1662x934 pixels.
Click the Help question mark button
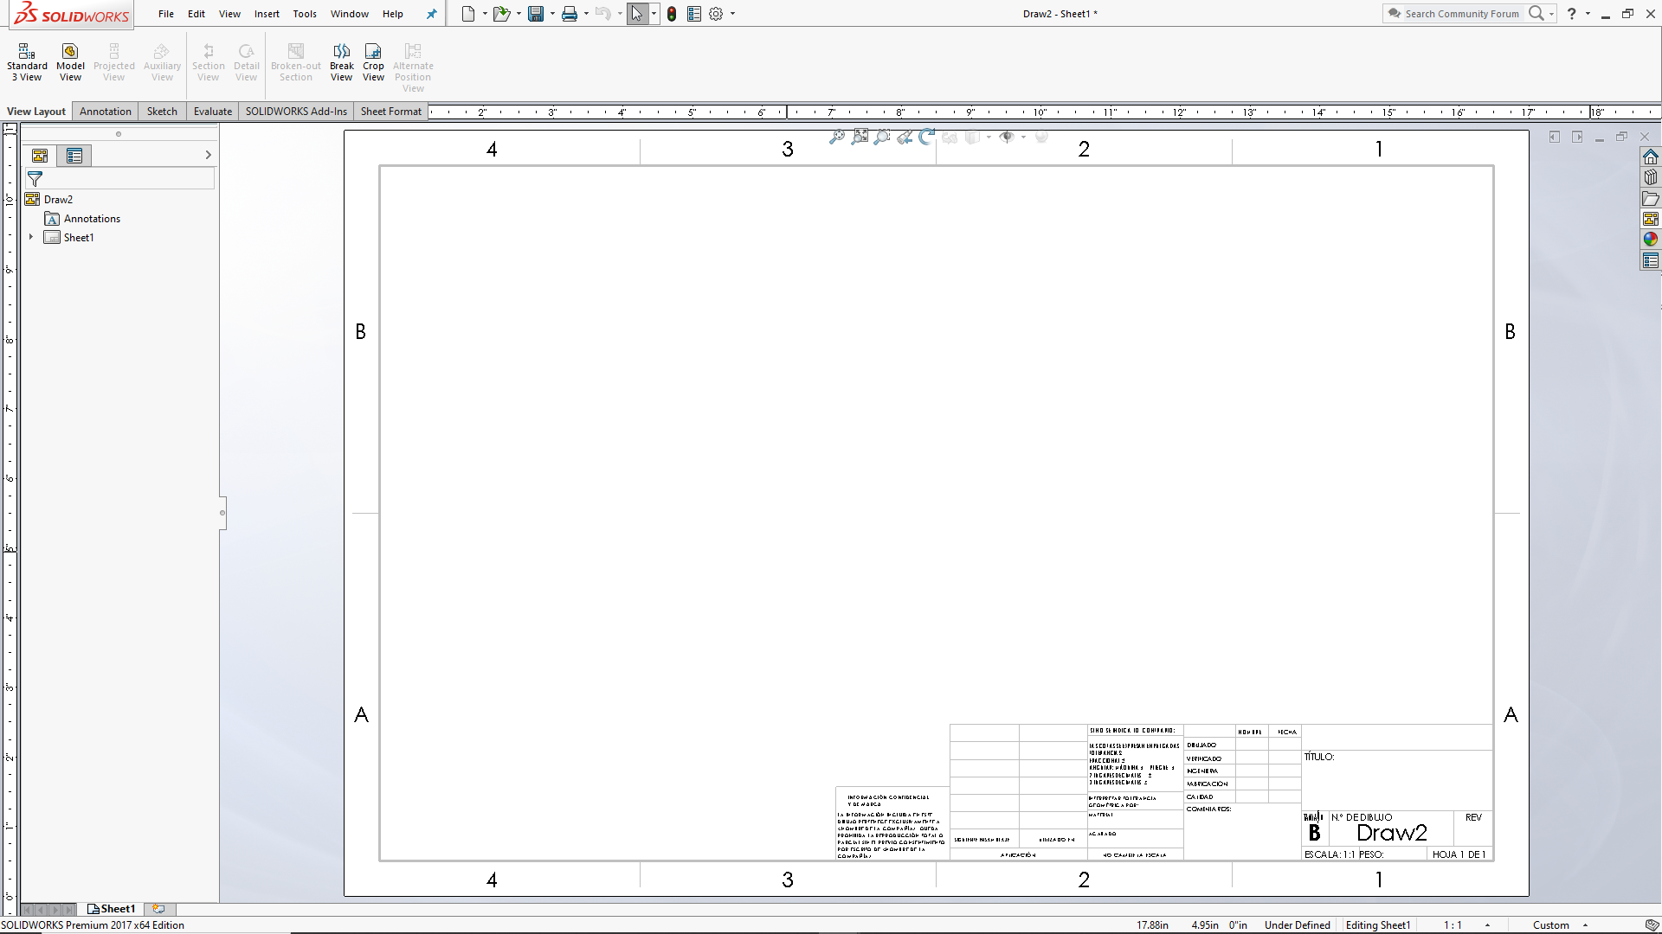click(1573, 14)
